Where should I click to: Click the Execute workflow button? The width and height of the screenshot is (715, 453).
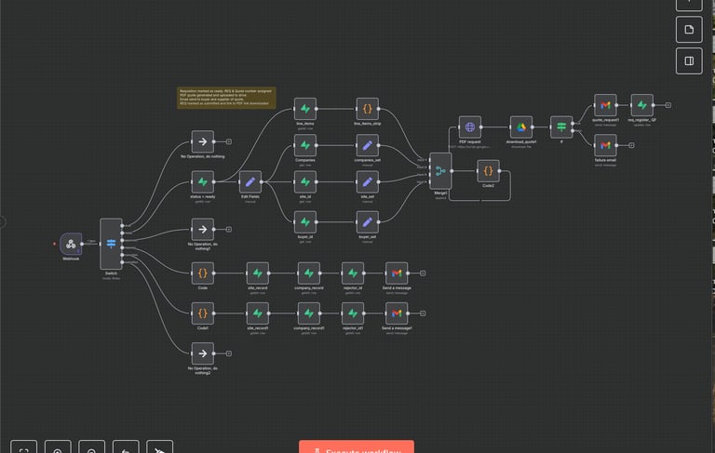[x=357, y=447]
